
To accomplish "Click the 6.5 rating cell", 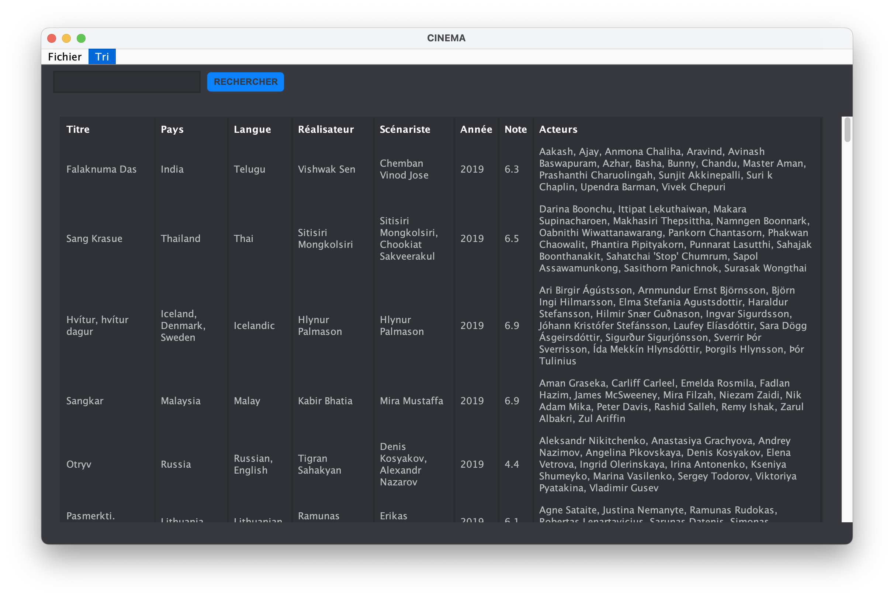I will tap(512, 239).
